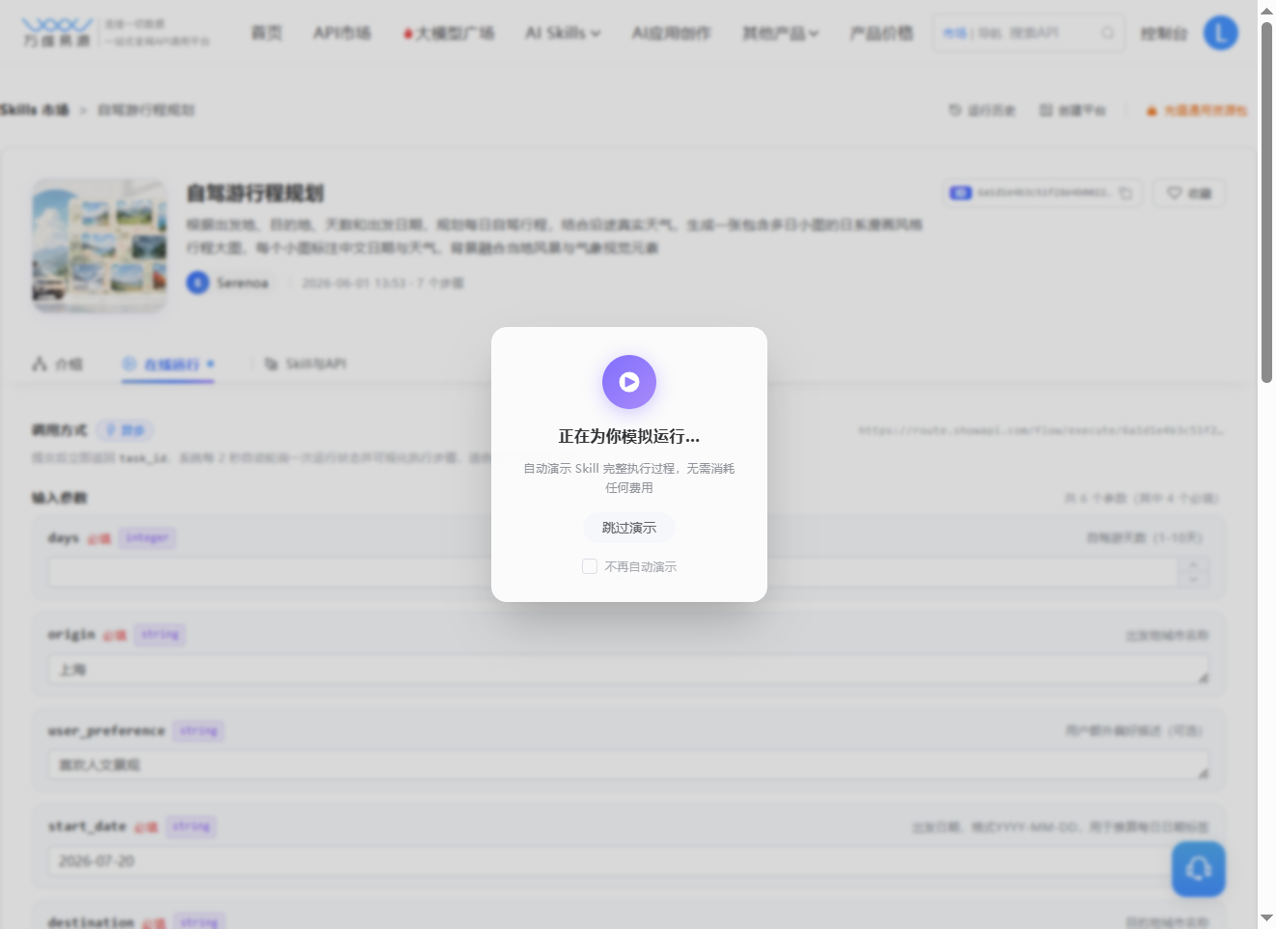Click the origin input containing 上海
The height and width of the screenshot is (929, 1276).
[628, 669]
